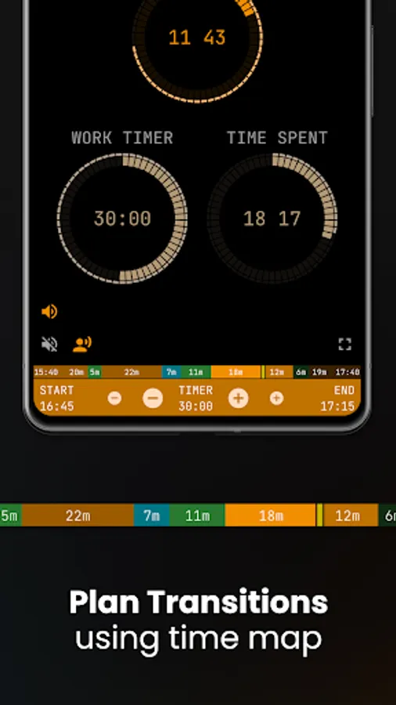The height and width of the screenshot is (705, 396).
Task: Click the large plus button right of TIMER
Action: coord(239,398)
